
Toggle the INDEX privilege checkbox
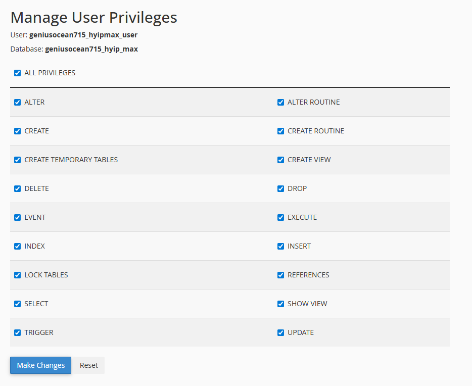(x=18, y=247)
